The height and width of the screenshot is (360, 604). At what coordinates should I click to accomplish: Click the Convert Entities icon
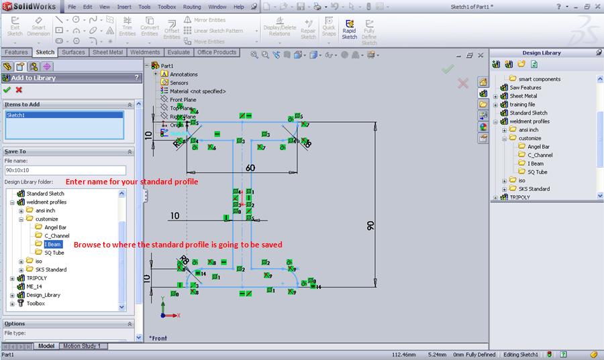[150, 26]
